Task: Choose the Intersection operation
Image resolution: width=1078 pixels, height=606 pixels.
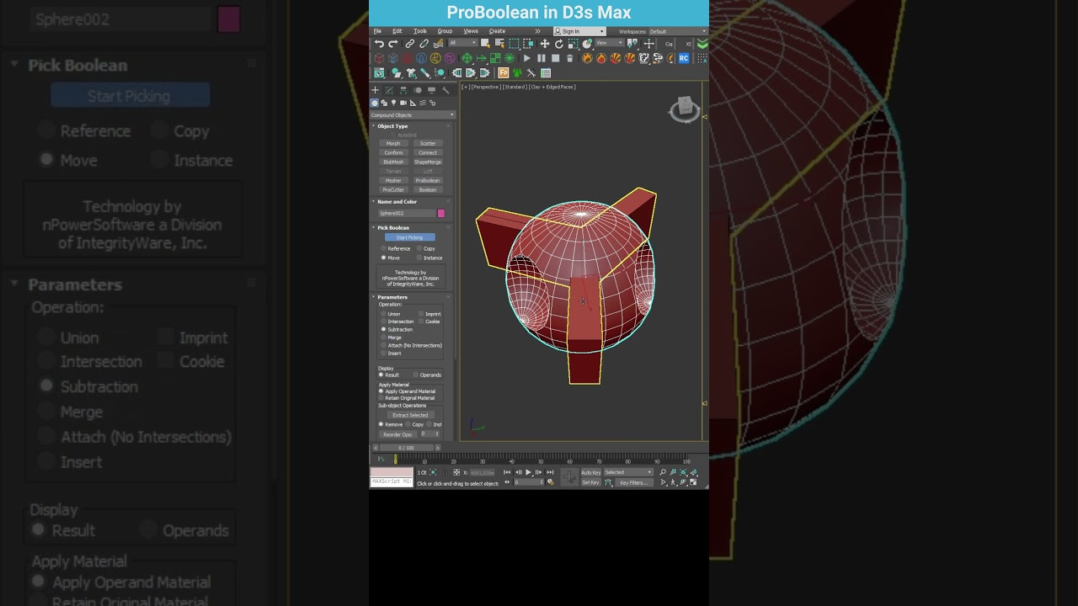Action: click(x=397, y=322)
